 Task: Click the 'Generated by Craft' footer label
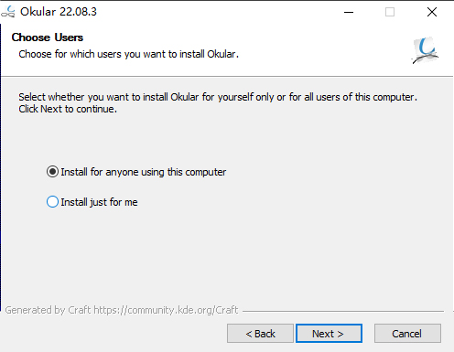(48, 310)
